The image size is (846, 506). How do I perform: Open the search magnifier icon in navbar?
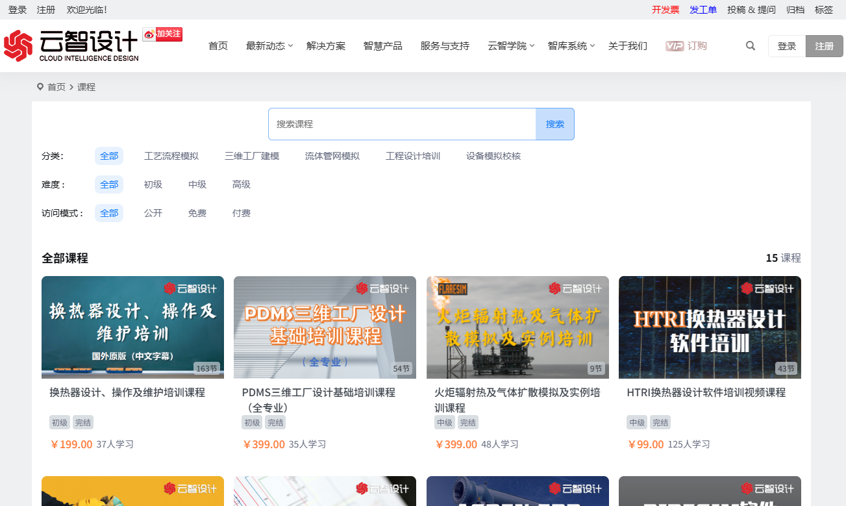[751, 46]
